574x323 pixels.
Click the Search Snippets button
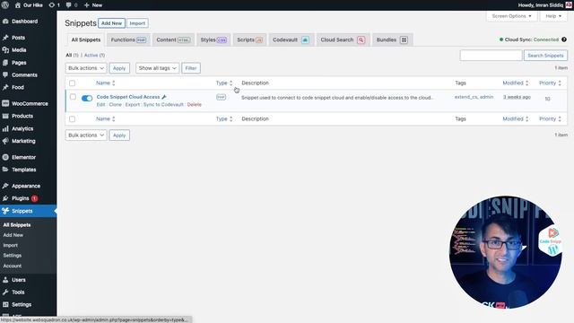point(545,56)
